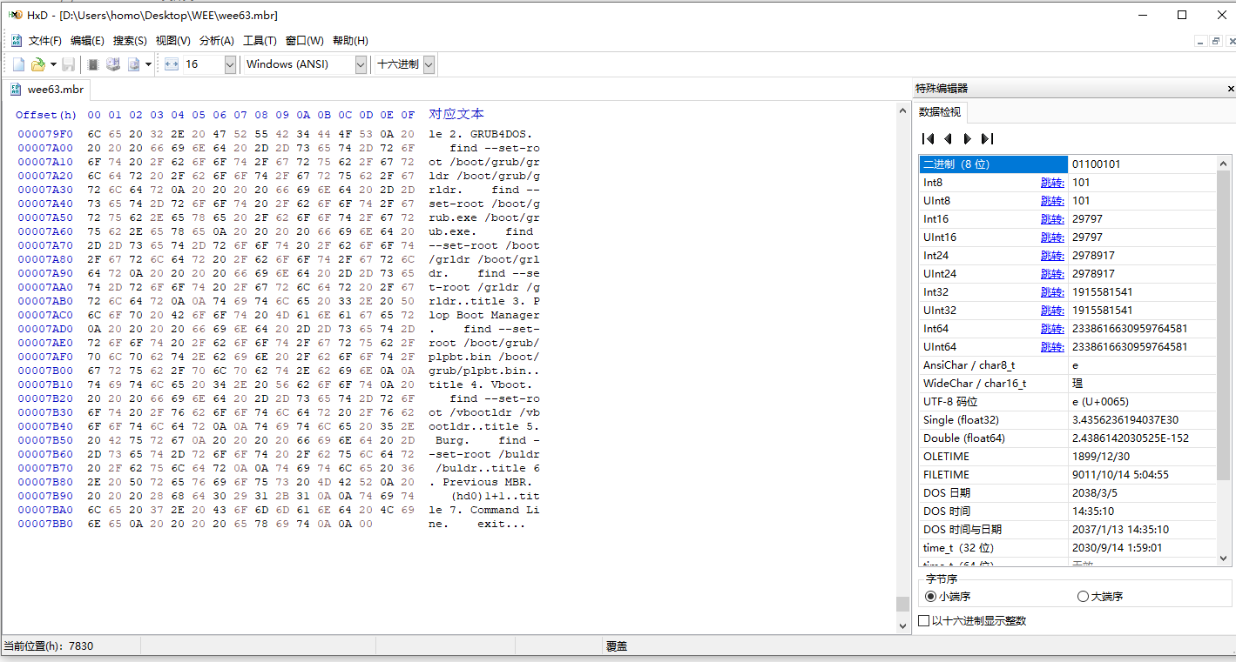Close the inner wee63.mbr document window

[1230, 41]
